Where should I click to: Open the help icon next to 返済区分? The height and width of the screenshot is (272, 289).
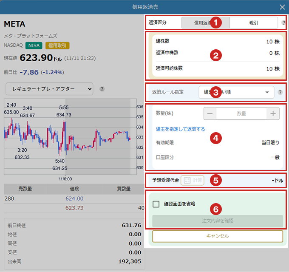(283, 23)
